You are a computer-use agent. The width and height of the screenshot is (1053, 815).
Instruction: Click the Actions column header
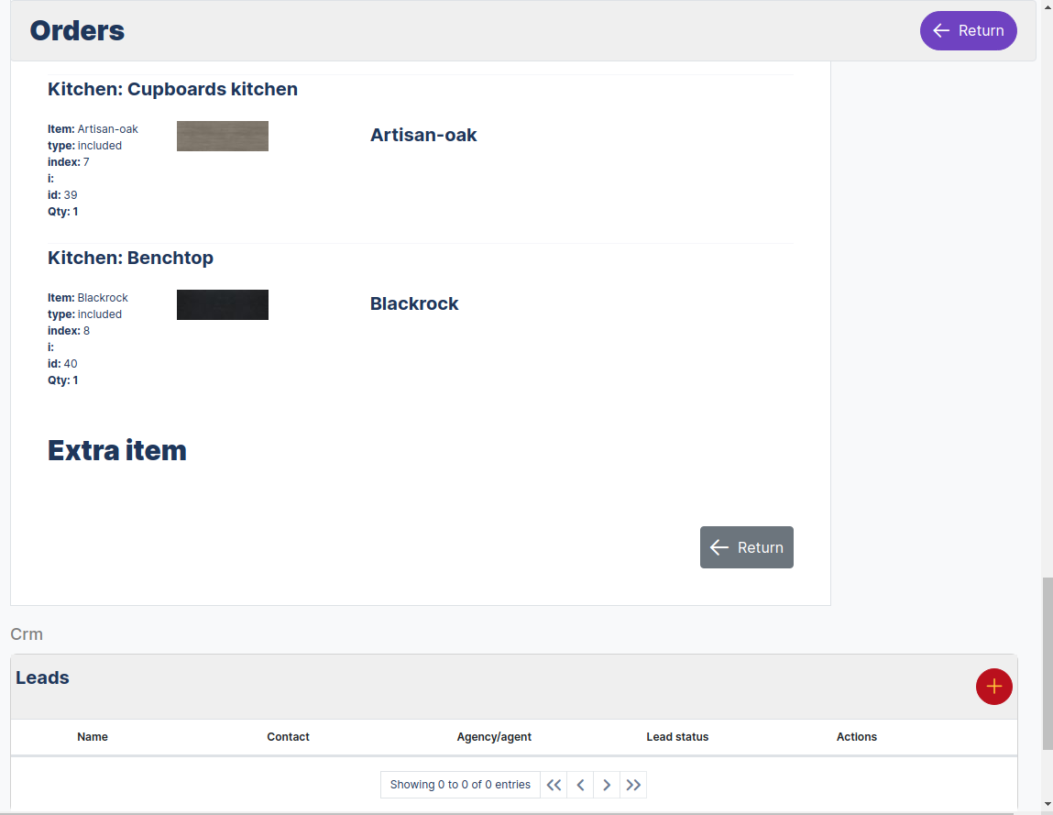point(856,737)
